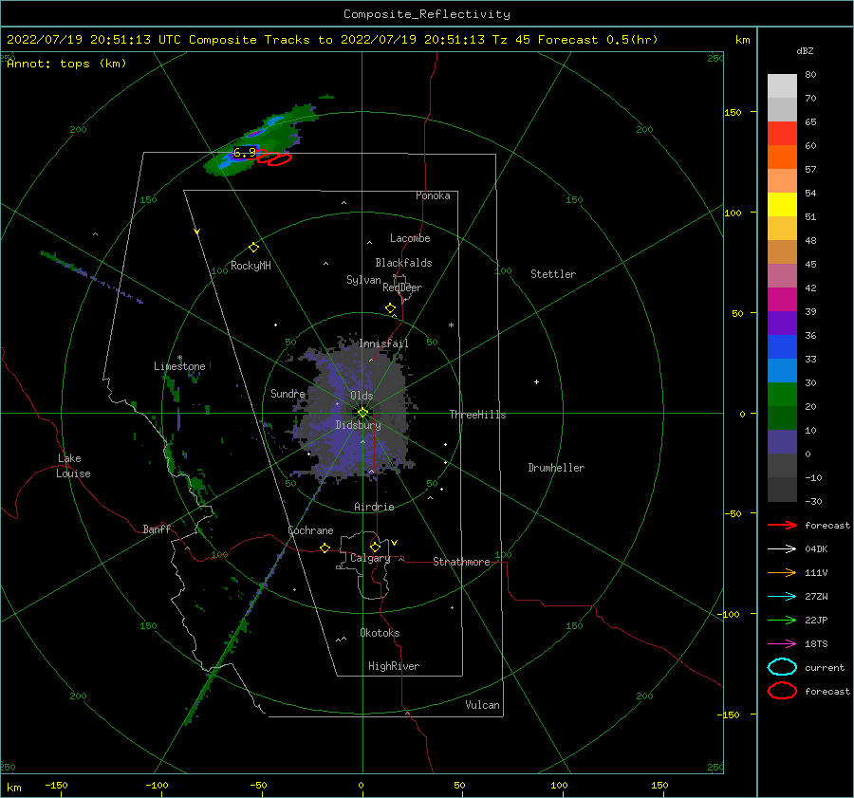Click the Composite_Reflectivity title

427,14
